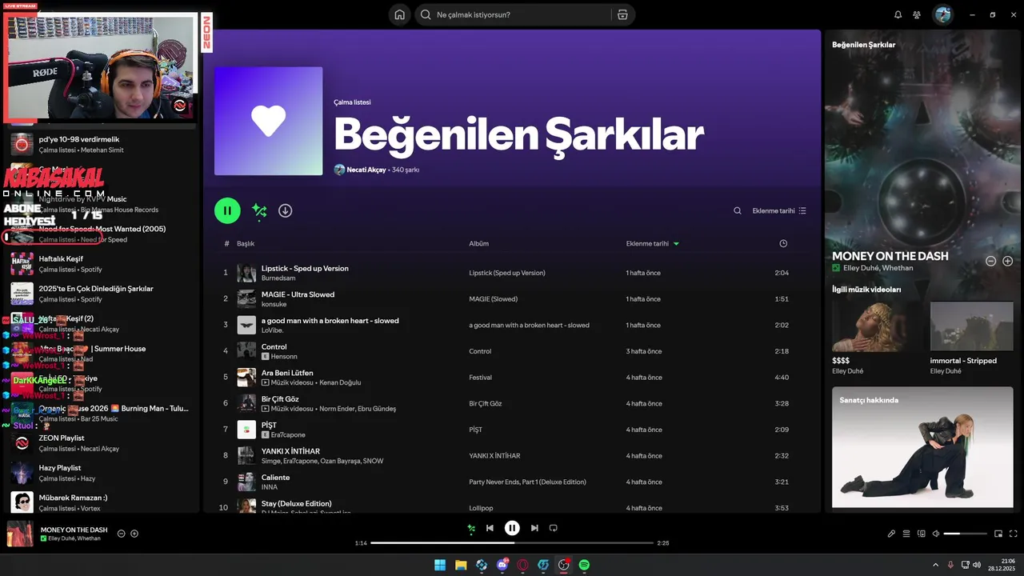Open Discord from the taskbar

(502, 565)
